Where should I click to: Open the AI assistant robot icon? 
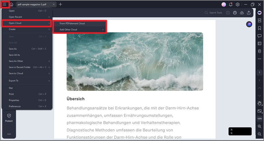click(259, 13)
